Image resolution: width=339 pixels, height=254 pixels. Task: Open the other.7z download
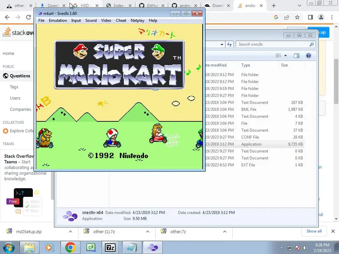coord(178,232)
